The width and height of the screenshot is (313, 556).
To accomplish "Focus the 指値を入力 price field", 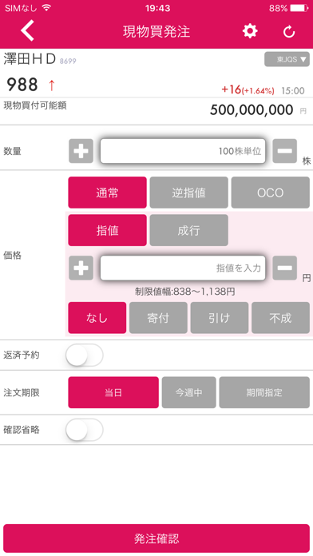I will 183,268.
